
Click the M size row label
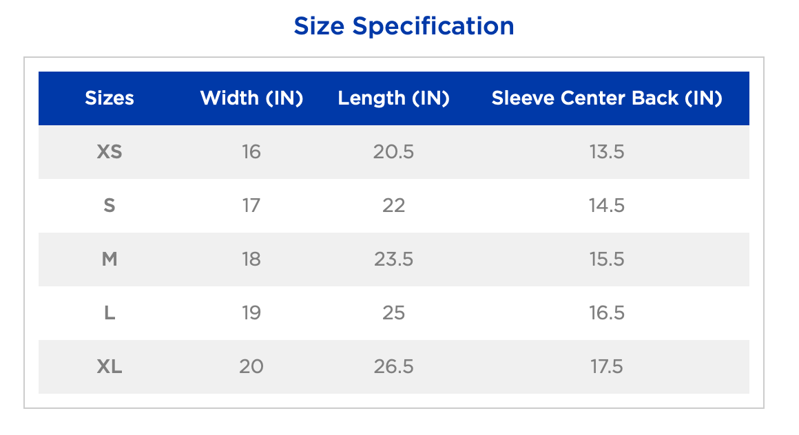[x=110, y=259]
